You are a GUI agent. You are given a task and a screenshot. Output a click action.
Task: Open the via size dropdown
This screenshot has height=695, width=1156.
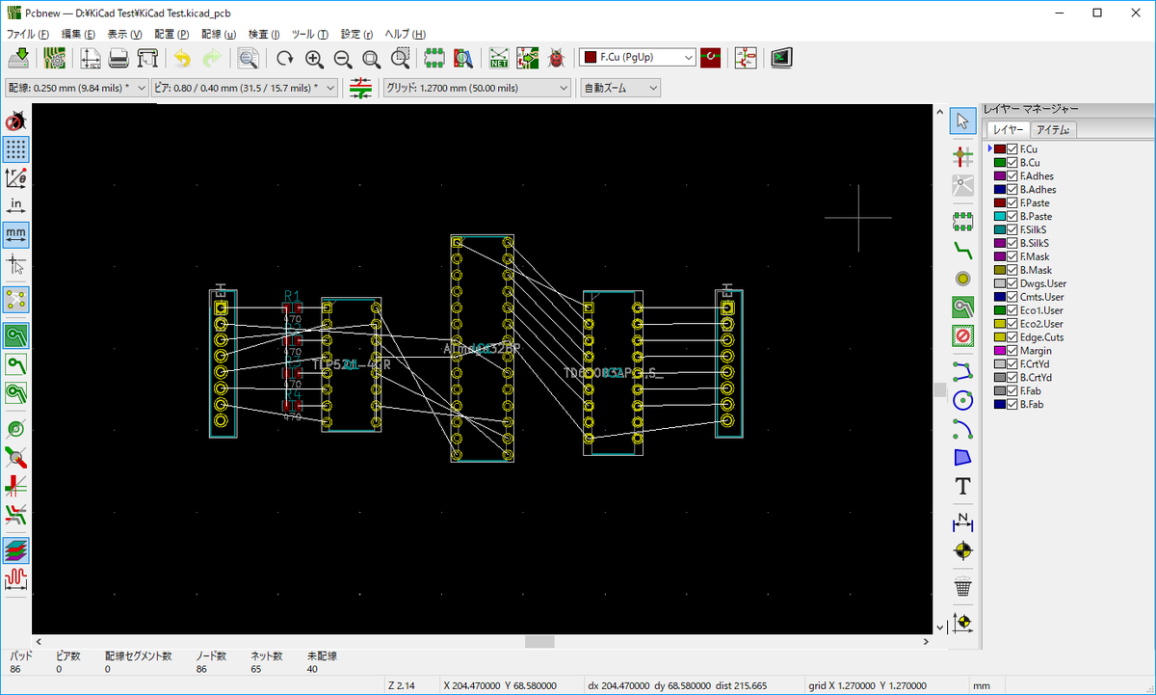coord(245,88)
